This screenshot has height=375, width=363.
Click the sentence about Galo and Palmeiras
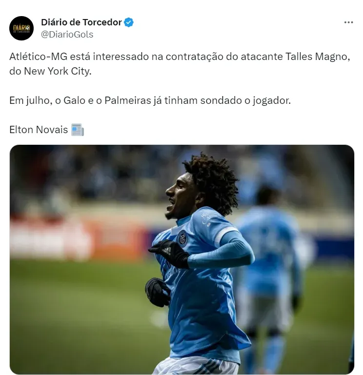tap(150, 100)
